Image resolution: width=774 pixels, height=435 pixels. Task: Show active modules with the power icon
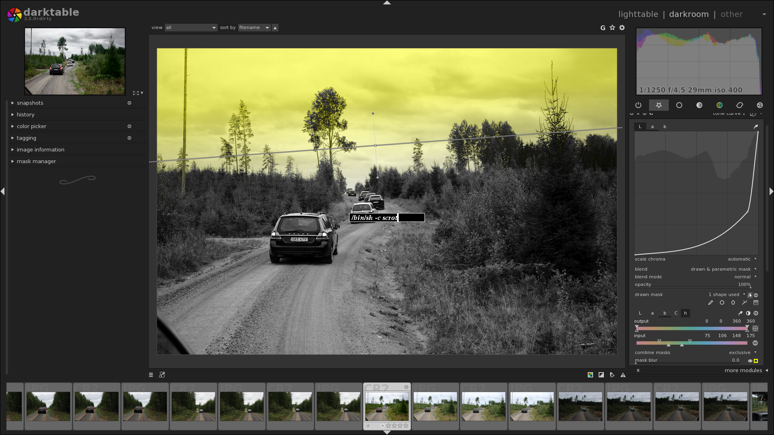pos(638,105)
